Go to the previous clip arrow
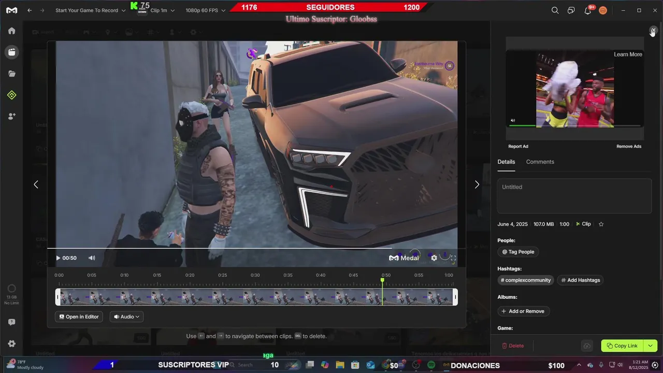663x373 pixels. point(36,184)
